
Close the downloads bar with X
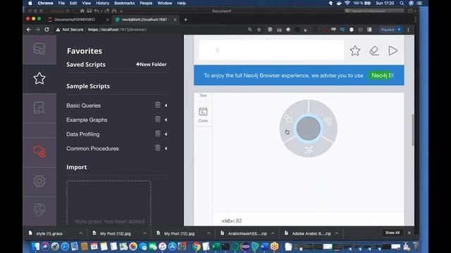point(409,233)
